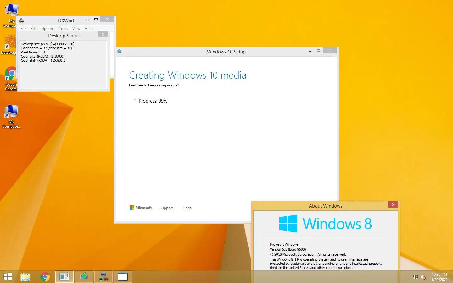The width and height of the screenshot is (453, 283).
Task: Click 'Color shift (RGBA)=(16,8,0,0)' line
Action: pos(44,60)
